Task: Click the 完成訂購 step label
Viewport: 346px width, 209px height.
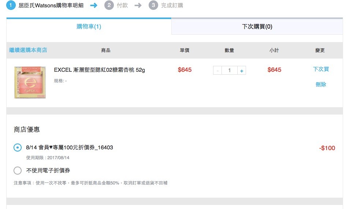Action: tap(172, 5)
